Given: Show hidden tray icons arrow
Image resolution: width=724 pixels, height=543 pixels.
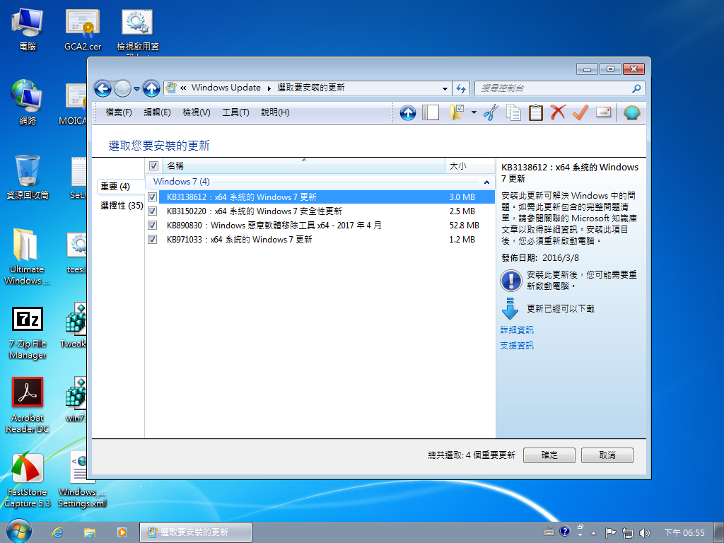Looking at the screenshot, I should coord(593,533).
